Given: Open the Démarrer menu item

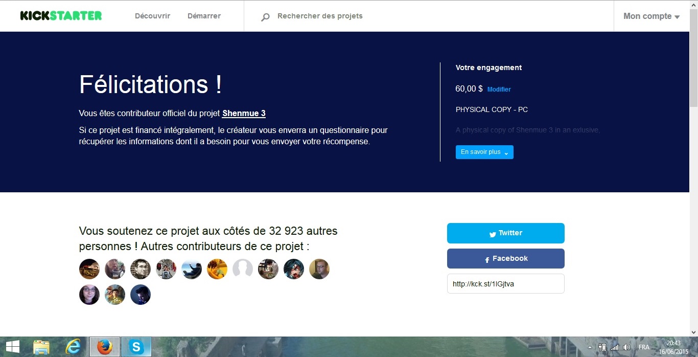Looking at the screenshot, I should [x=204, y=16].
